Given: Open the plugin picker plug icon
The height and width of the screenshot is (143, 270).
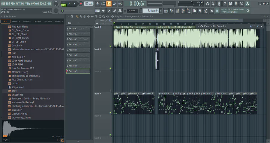Looking at the screenshot, I should (200, 11).
